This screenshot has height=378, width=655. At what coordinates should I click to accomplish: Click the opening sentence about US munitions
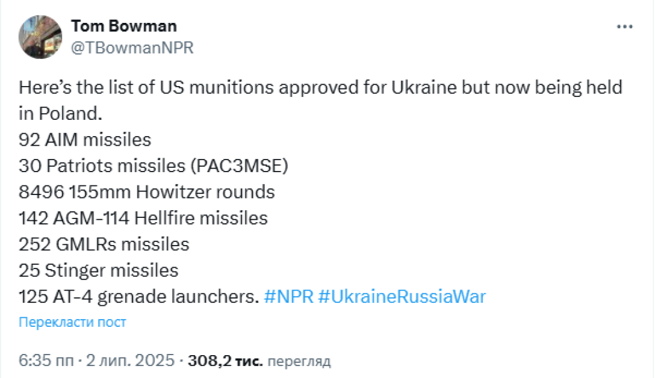coord(320,87)
